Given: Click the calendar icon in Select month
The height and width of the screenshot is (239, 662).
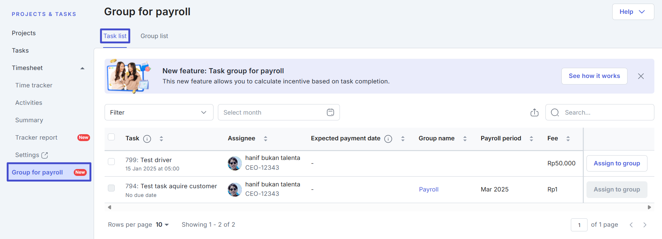Looking at the screenshot, I should (330, 112).
